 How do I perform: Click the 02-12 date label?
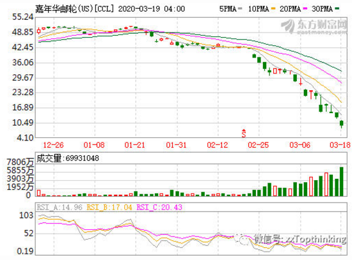point(218,145)
